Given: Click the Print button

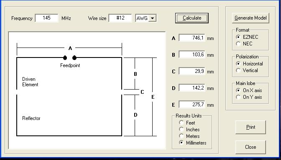Looking at the screenshot, I should click(x=250, y=127).
